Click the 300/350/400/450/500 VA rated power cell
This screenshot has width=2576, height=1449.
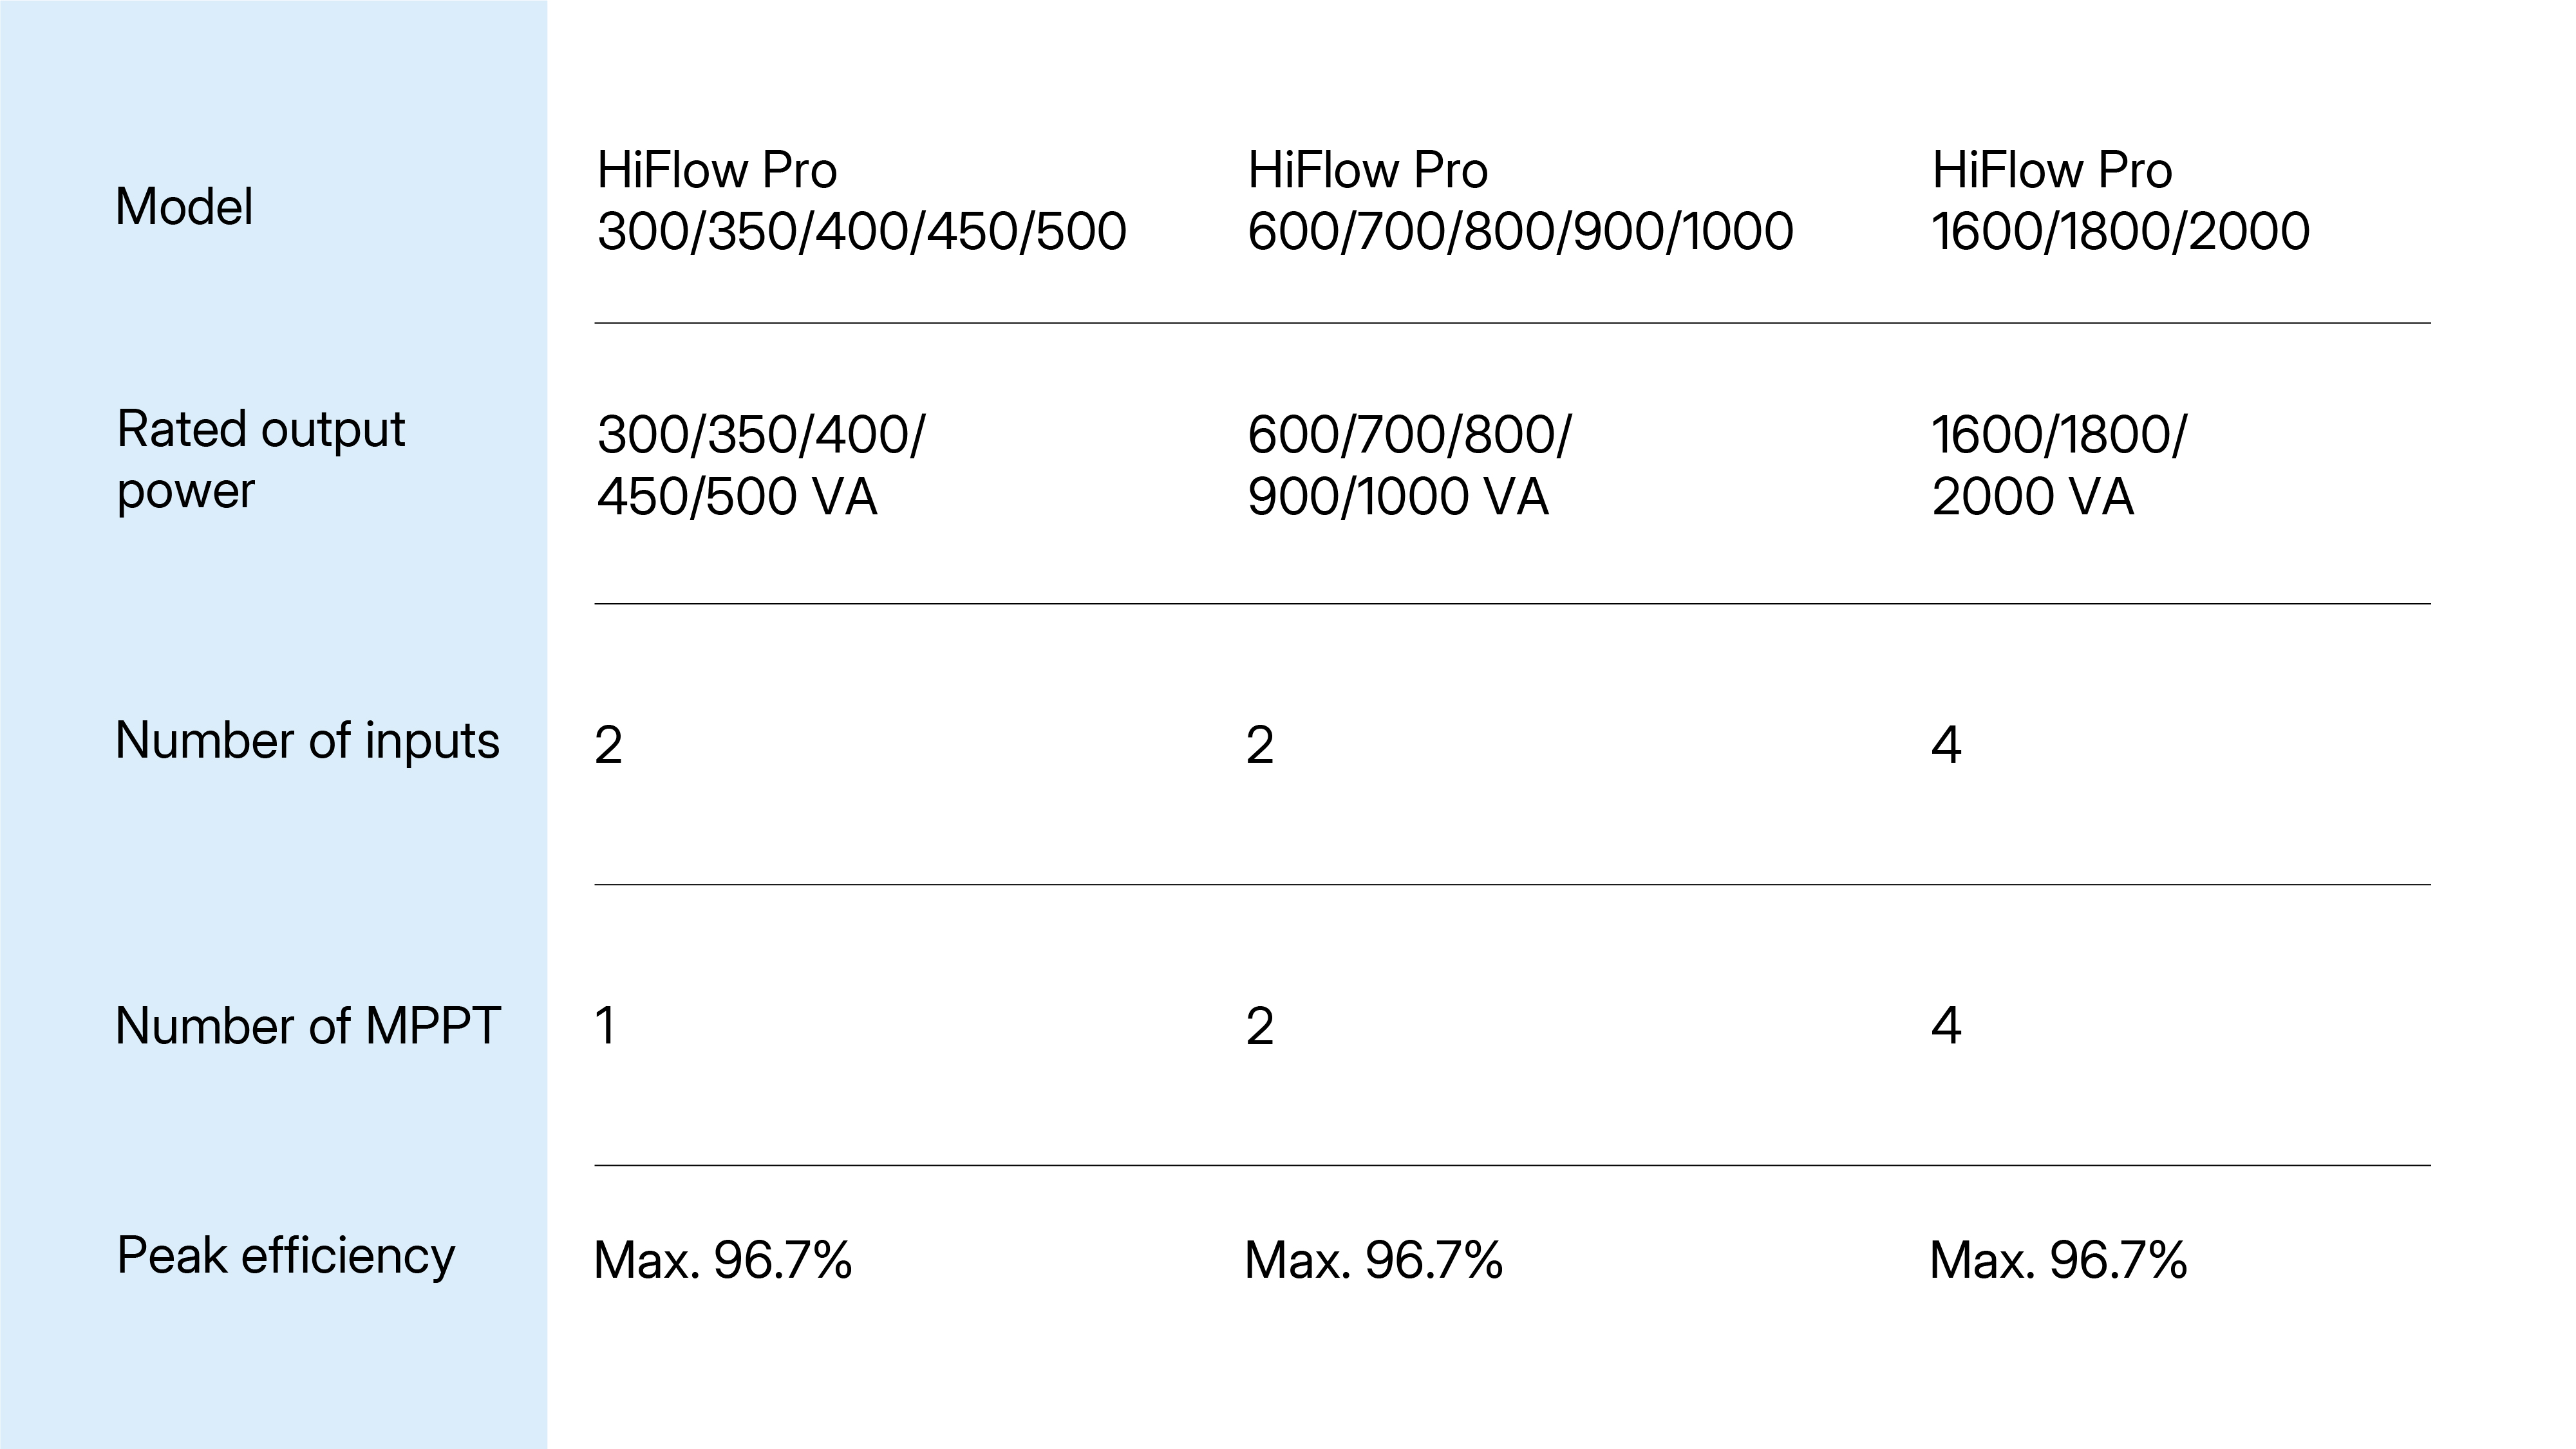tap(760, 465)
